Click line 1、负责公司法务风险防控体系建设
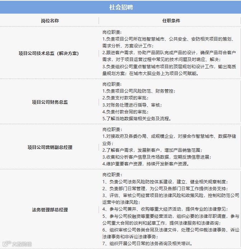Screen dimensions: 241x249 [165, 182]
